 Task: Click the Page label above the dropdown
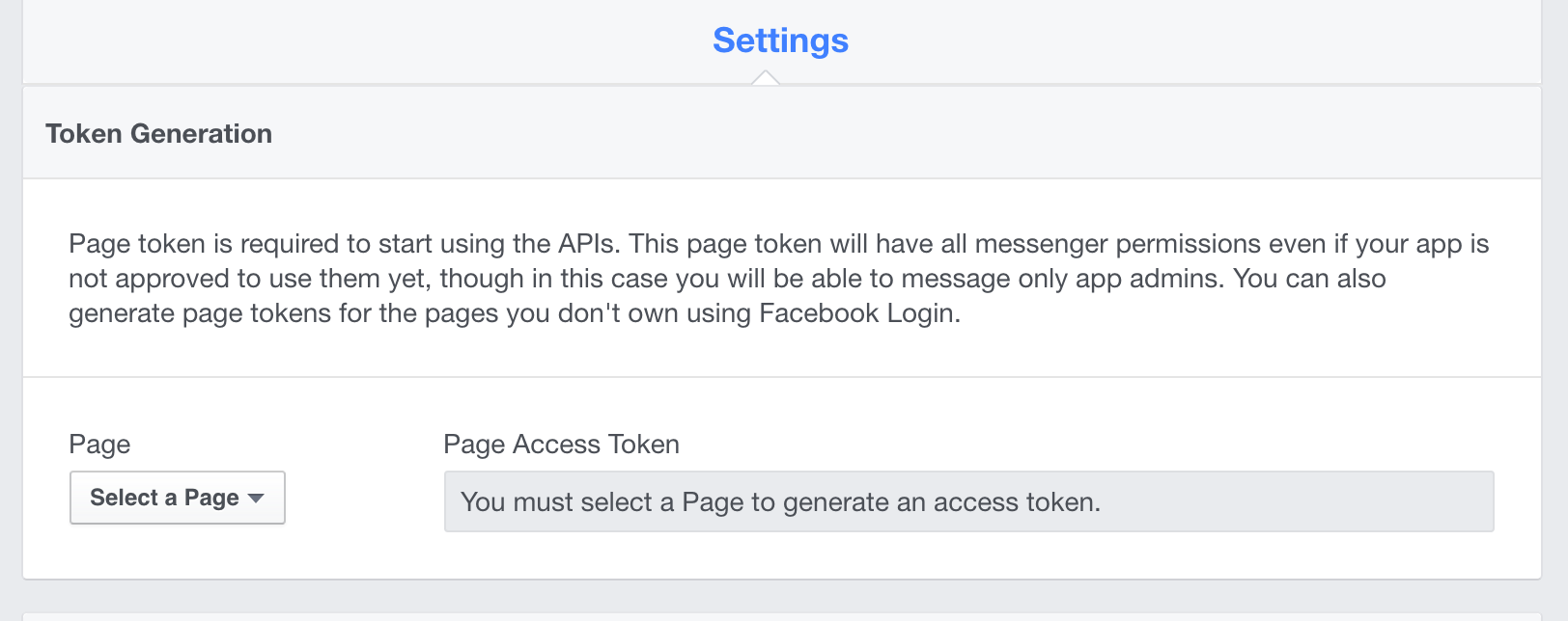tap(99, 445)
